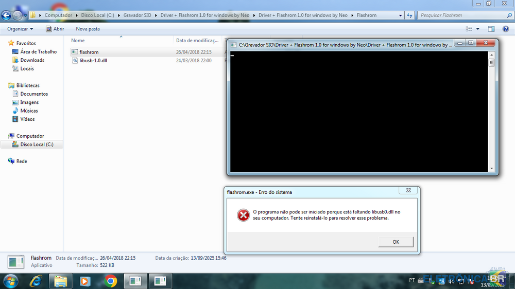
Task: Sort files by the Nome column header
Action: (x=78, y=40)
